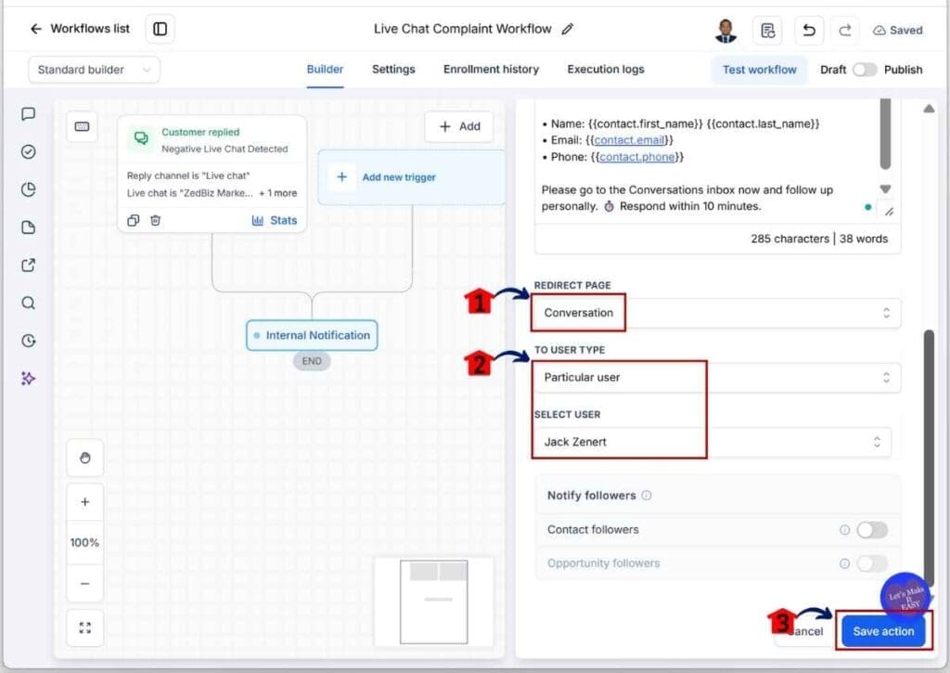The width and height of the screenshot is (950, 673).
Task: Click the workflow minimap thumbnail
Action: tap(434, 602)
